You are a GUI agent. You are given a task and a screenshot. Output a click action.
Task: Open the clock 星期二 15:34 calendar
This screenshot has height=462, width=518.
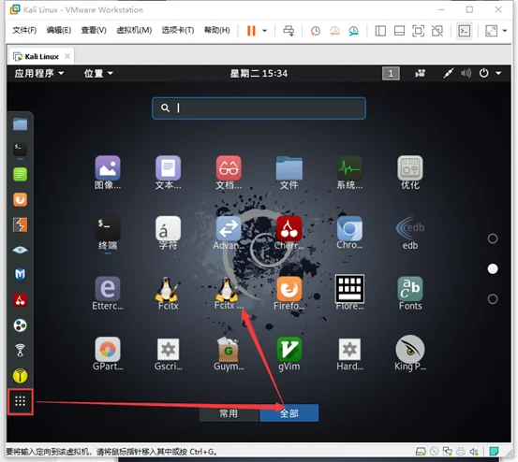click(259, 73)
